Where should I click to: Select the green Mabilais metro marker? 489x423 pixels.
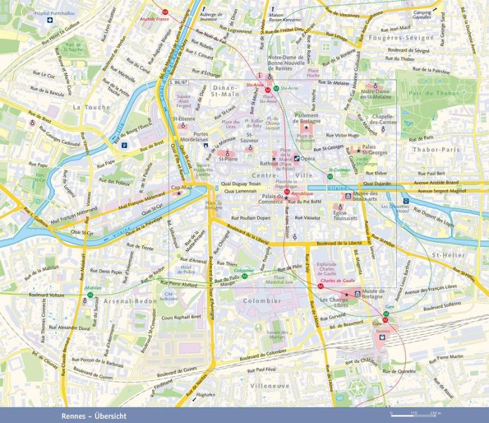point(90,295)
